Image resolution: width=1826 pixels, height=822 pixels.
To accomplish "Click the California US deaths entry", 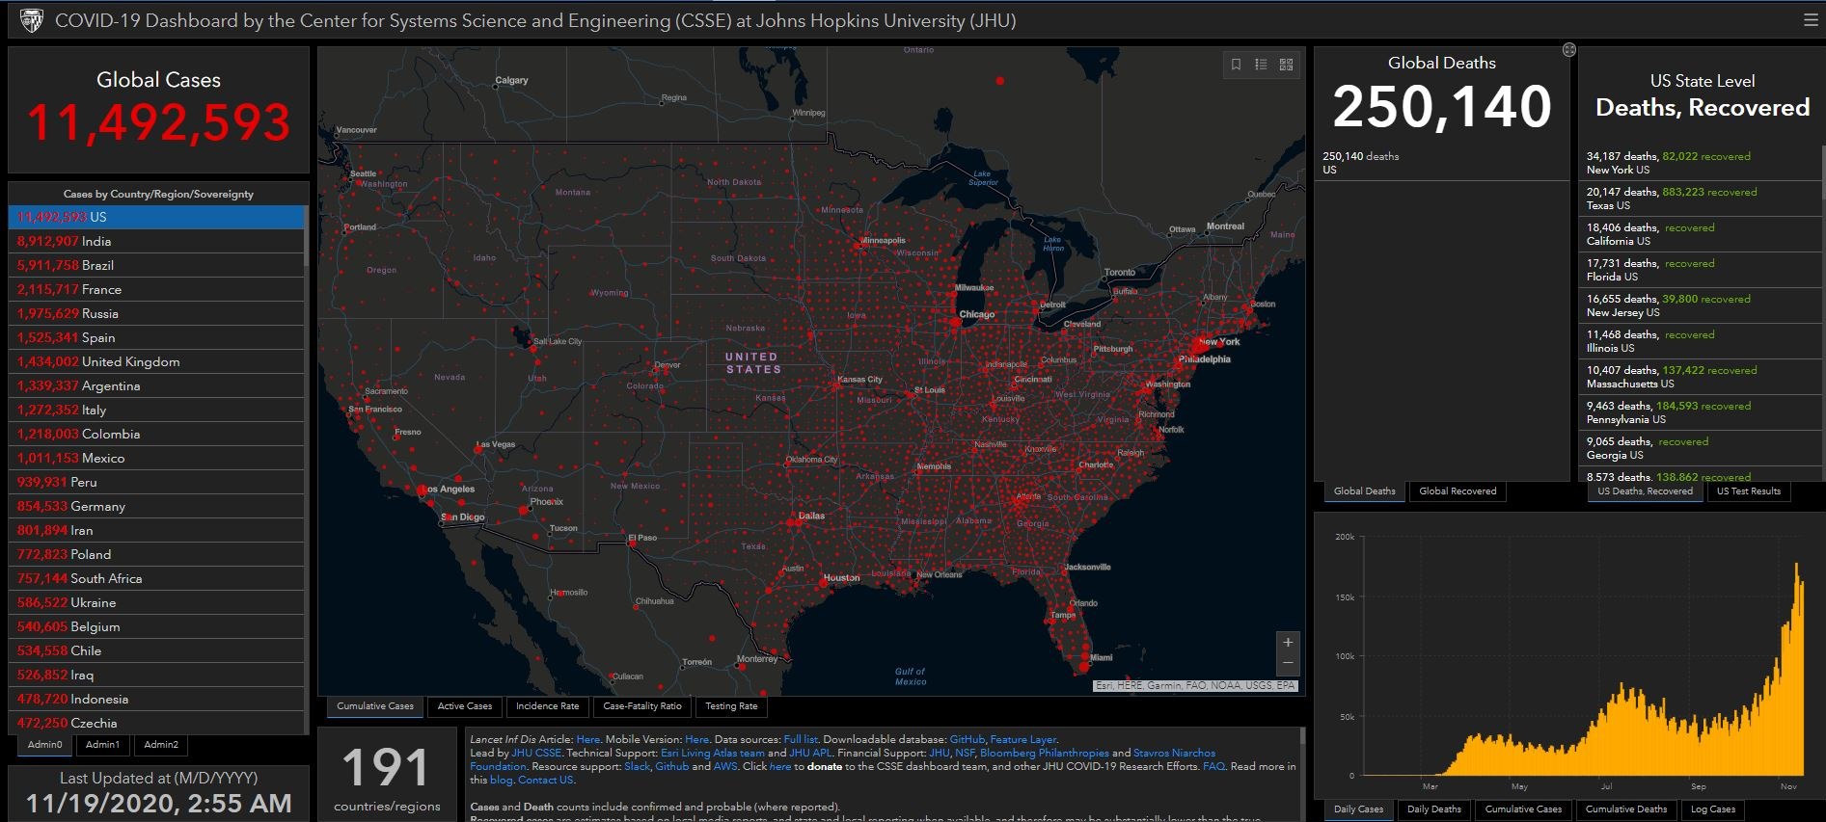I will 1700,234.
